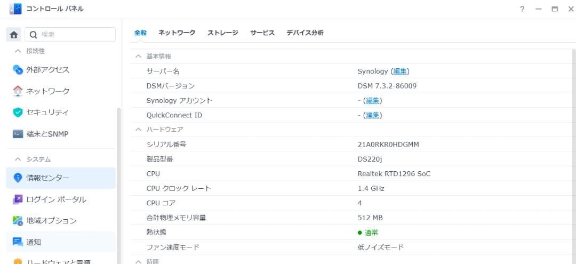Click 編集 link for サーバー名
The height and width of the screenshot is (264, 576).
tap(399, 71)
